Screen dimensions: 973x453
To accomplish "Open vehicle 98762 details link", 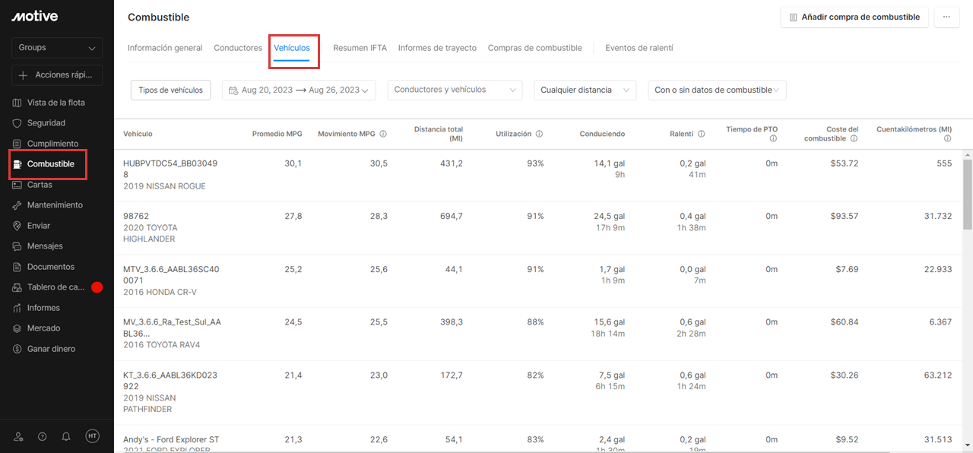I will point(137,216).
